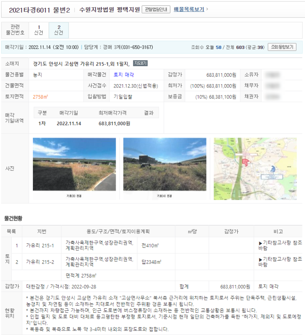
Task: Click the 최저매각가격 column header
Action: (x=112, y=112)
